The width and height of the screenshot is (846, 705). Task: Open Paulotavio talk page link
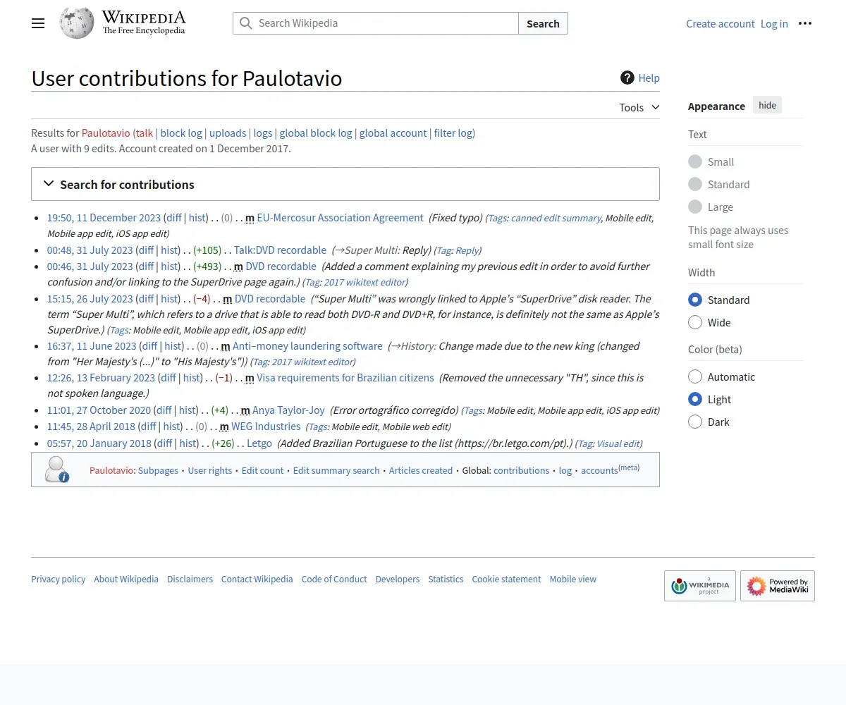tap(145, 133)
